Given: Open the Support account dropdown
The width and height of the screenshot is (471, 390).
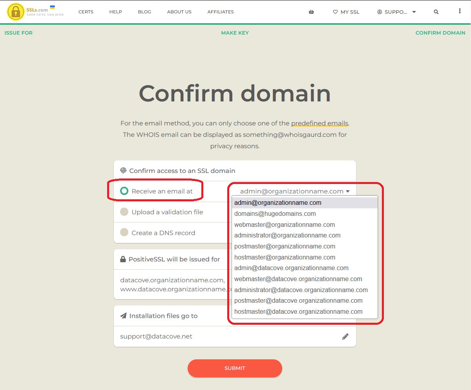Looking at the screenshot, I should click(396, 12).
